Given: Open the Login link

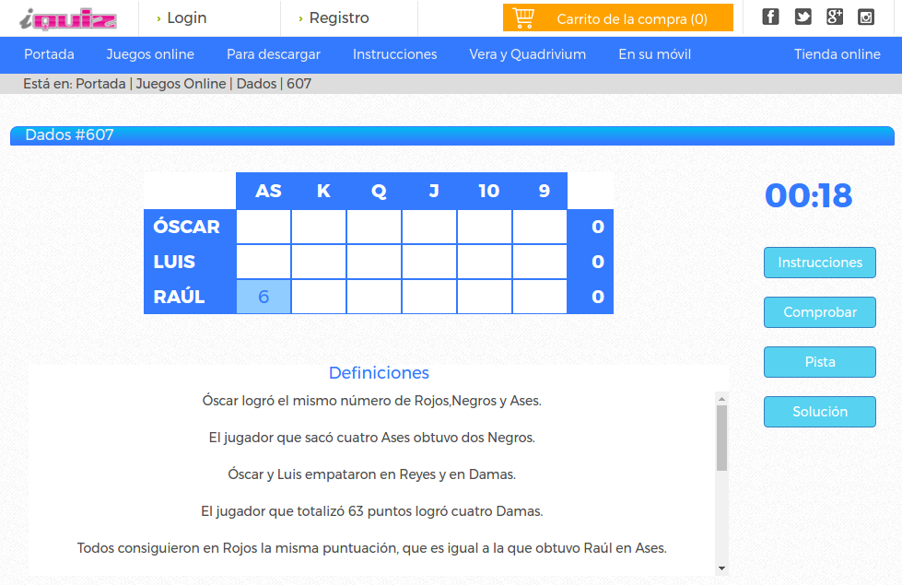Looking at the screenshot, I should coord(186,18).
